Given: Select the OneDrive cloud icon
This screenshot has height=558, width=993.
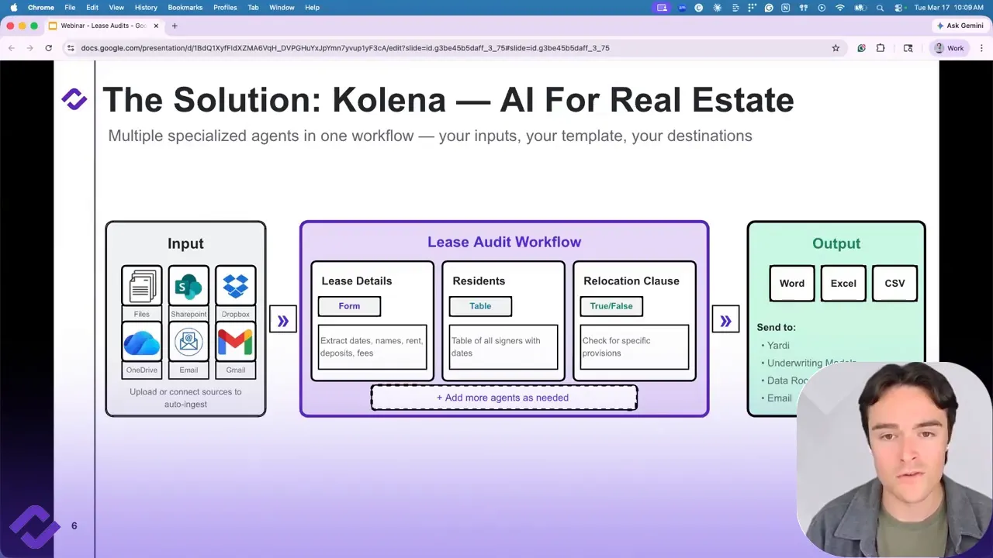Looking at the screenshot, I should (x=141, y=342).
